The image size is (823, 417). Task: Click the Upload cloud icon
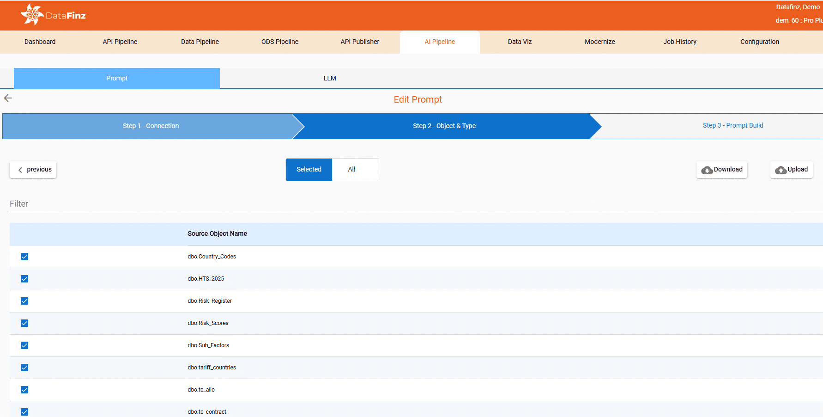click(781, 170)
